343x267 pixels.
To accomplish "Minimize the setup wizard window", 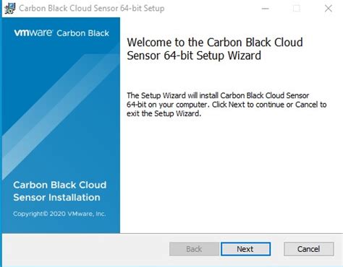I will (x=266, y=9).
